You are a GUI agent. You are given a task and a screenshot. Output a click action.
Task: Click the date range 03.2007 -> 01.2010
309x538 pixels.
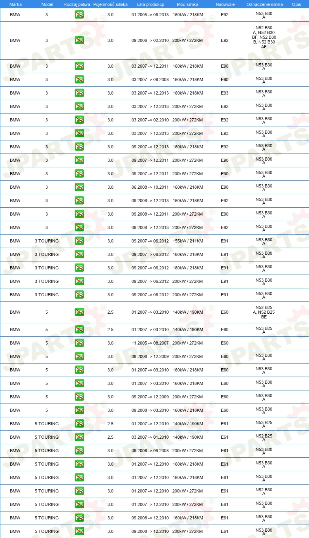click(x=150, y=437)
